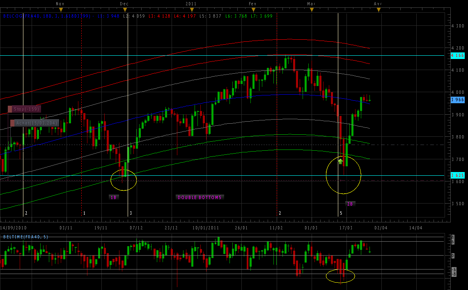The height and width of the screenshot is (290, 468).
Task: Click the red square beside Achat label
Action: pyautogui.click(x=13, y=123)
